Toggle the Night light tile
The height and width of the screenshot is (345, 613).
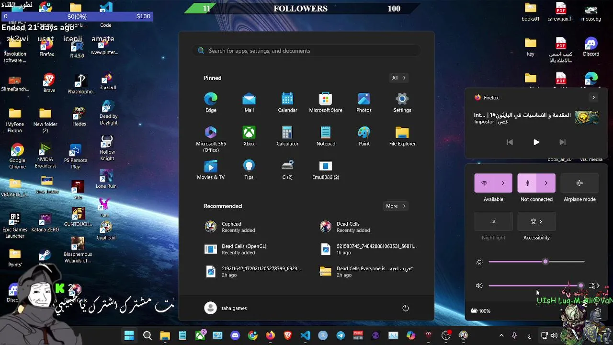pos(493,221)
